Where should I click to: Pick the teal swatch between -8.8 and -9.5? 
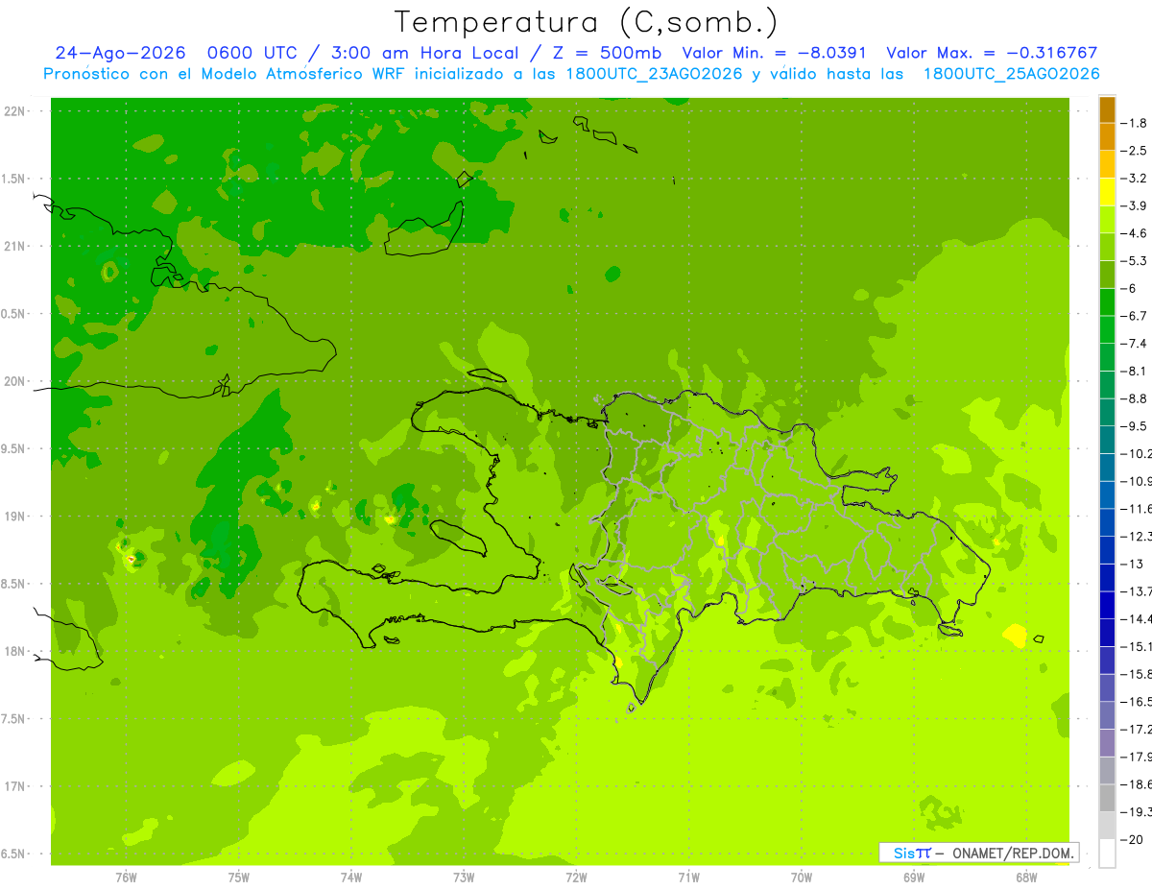pyautogui.click(x=1107, y=413)
